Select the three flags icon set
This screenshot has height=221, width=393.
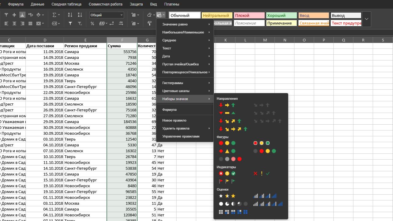(227, 181)
